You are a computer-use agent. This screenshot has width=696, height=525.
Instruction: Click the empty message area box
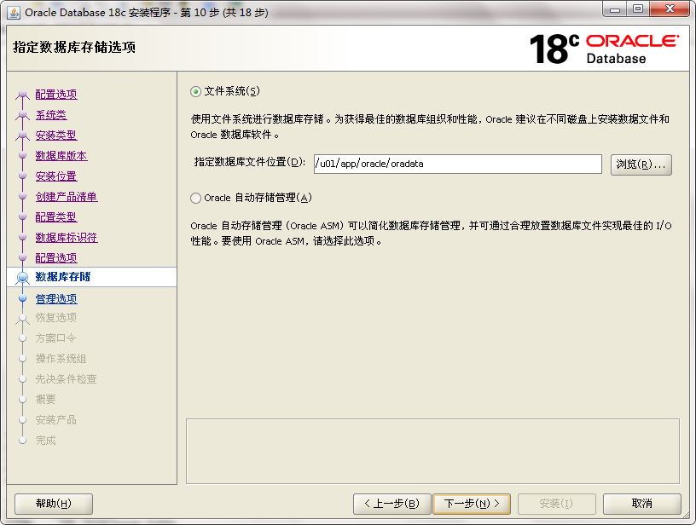[432, 452]
